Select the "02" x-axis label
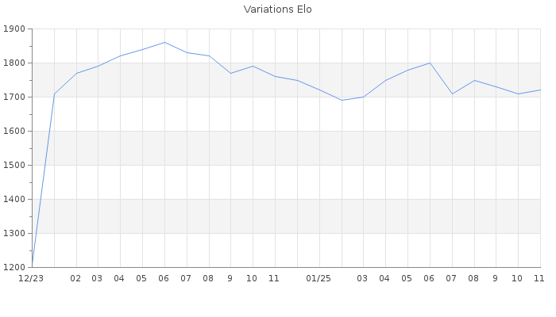 (x=75, y=279)
